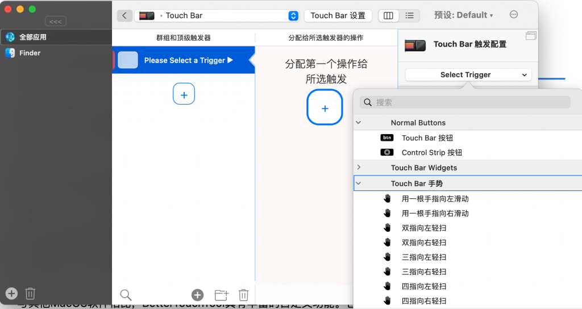Expand the Touch Bar Widgets section
Screen dimensions: 582x309
point(359,168)
